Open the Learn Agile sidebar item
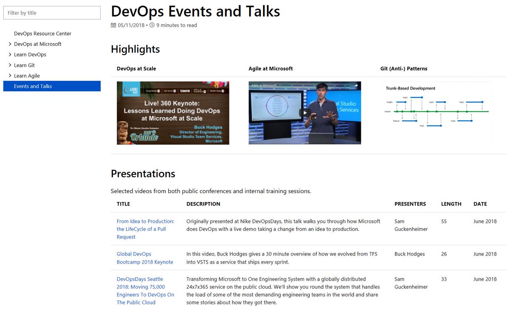The width and height of the screenshot is (510, 309). [x=27, y=76]
